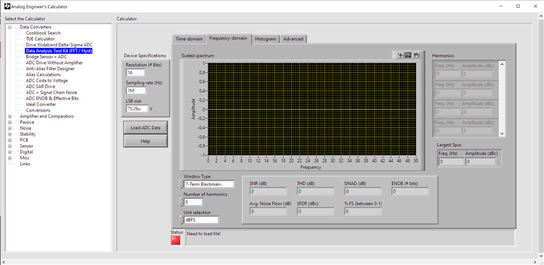The height and width of the screenshot is (265, 544).
Task: Expand the Misc tree node
Action: click(x=10, y=158)
